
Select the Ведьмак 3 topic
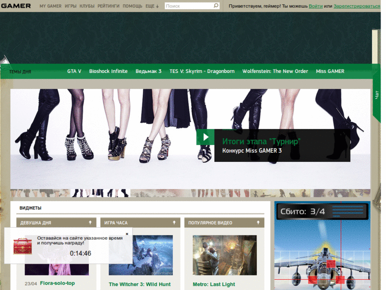tap(149, 71)
